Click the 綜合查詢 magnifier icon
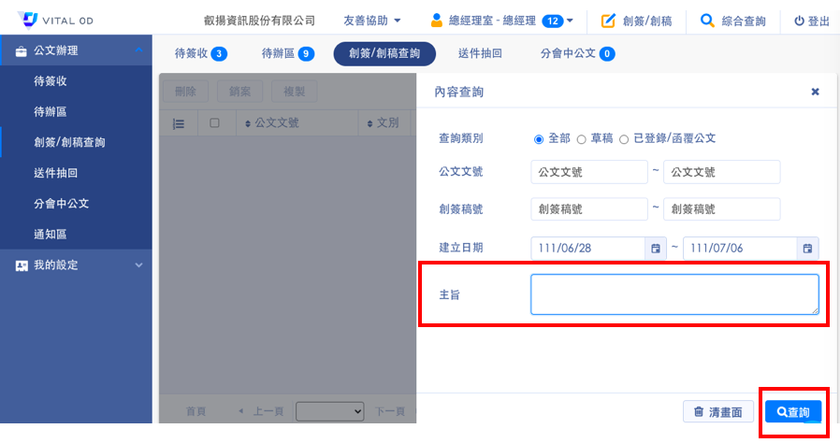This screenshot has width=840, height=443. pos(707,21)
